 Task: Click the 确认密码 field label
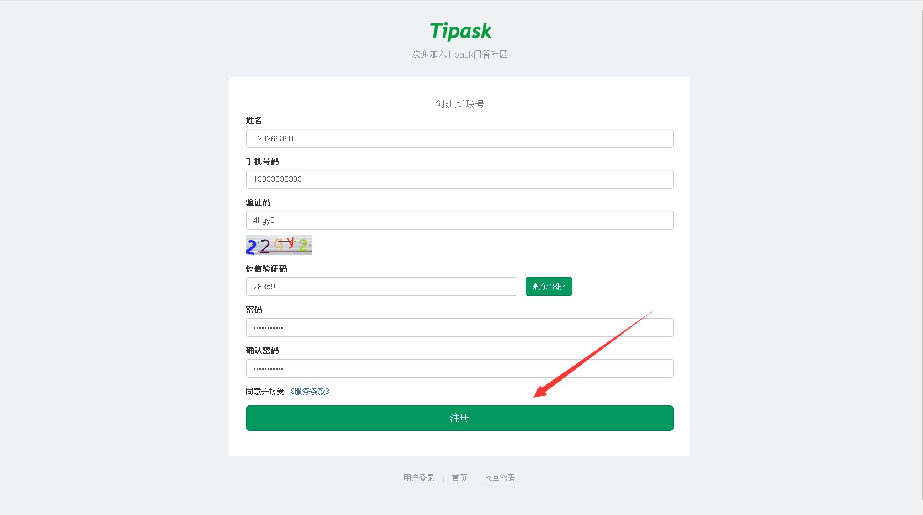point(263,351)
